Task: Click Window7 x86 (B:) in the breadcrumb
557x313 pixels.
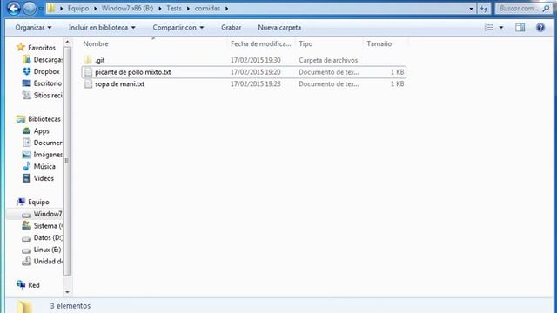Action: tap(127, 8)
